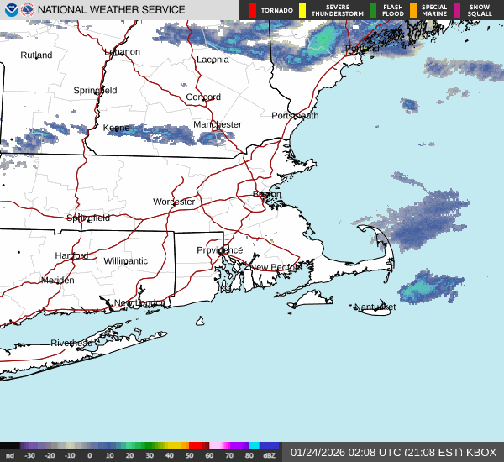Select the Hartford label on the map
This screenshot has width=504, height=462.
(71, 255)
